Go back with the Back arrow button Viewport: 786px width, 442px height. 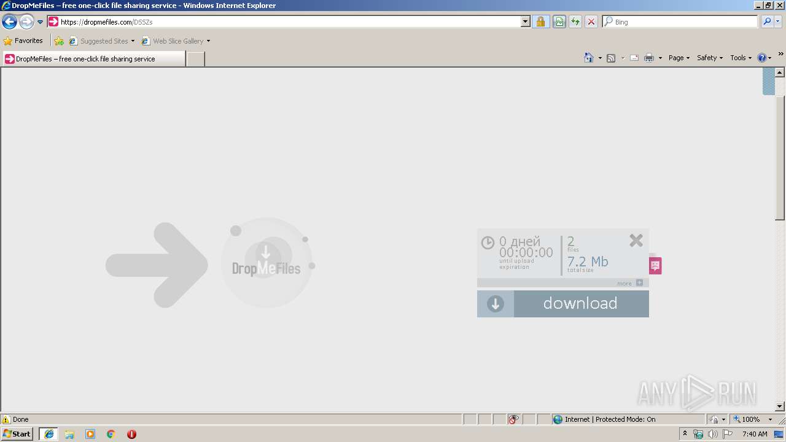pyautogui.click(x=9, y=22)
